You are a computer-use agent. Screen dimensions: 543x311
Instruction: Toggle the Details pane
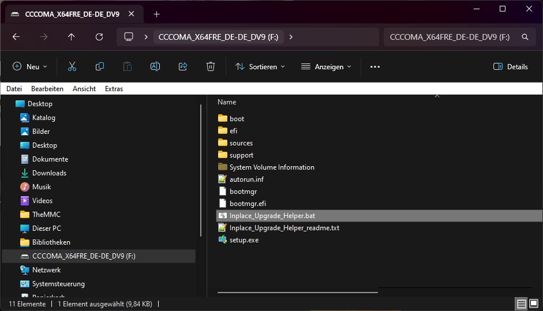click(x=510, y=66)
